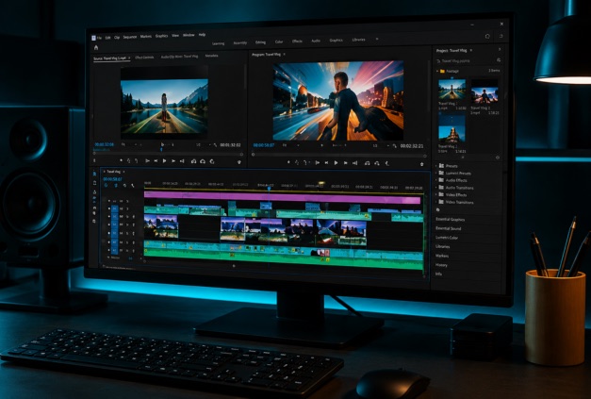591x399 pixels.
Task: Play the Source monitor clip
Action: 164,160
